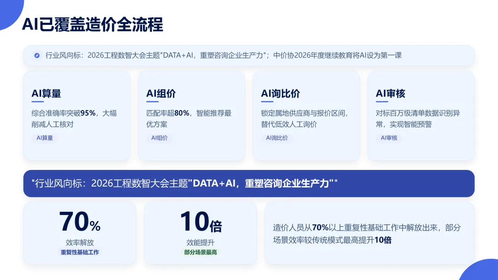Click the text 综合准确率突破95%
The width and height of the screenshot is (498, 280).
point(64,113)
